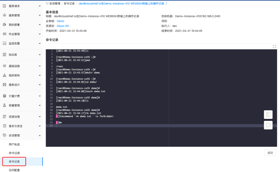
Task: Click the 'cd demo/' command line
Action: 76,82
